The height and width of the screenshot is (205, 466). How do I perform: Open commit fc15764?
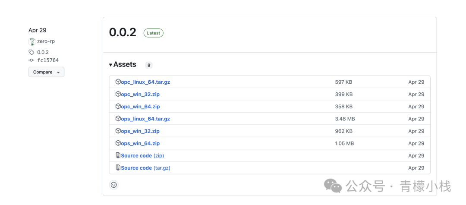click(48, 60)
